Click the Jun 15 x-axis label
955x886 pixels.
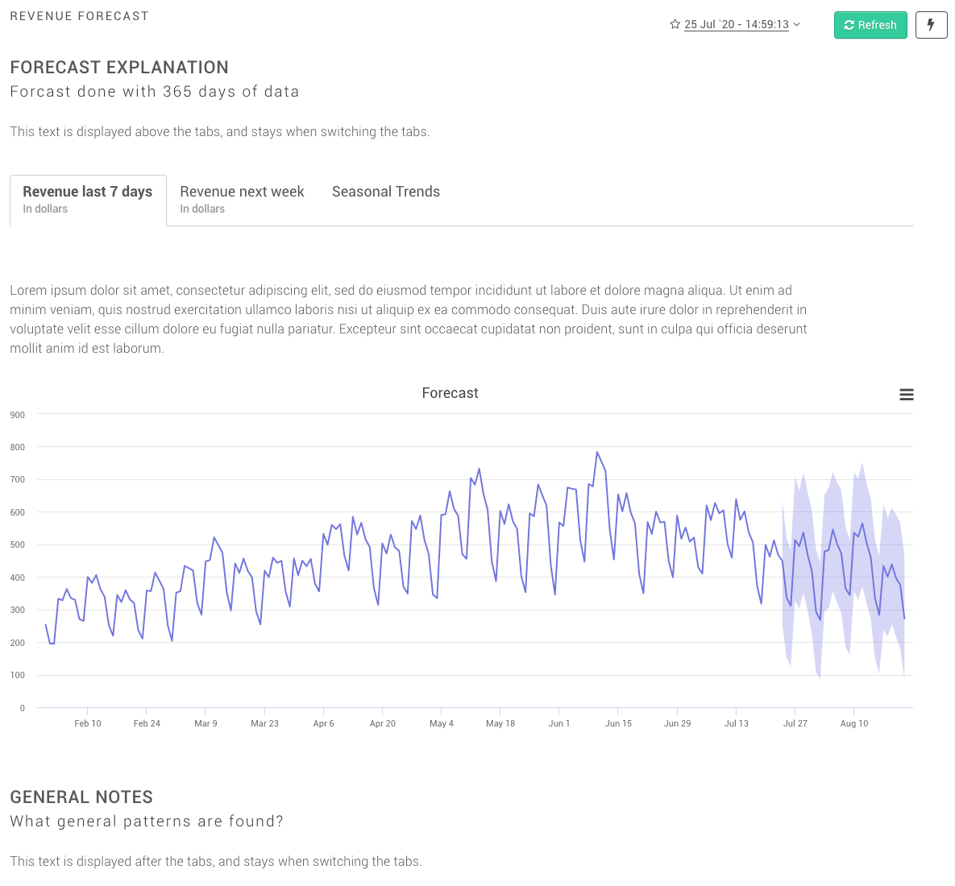tap(618, 723)
